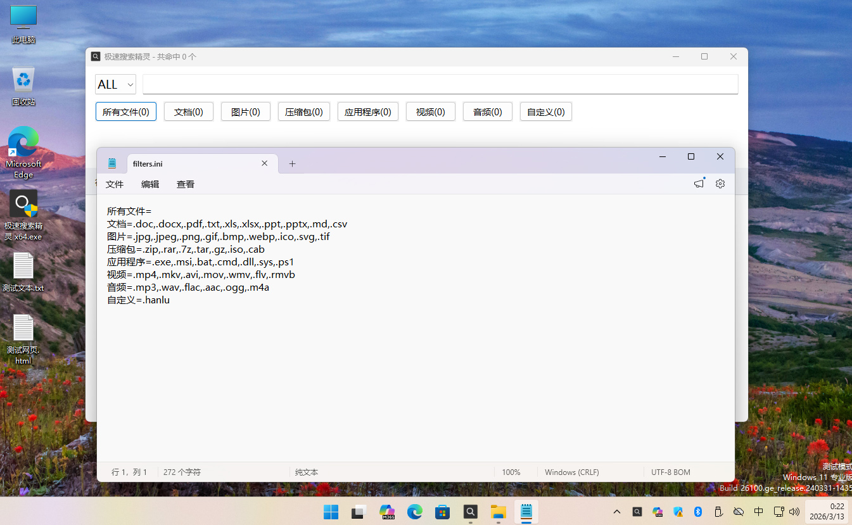Filter results by 视频(0)
Image resolution: width=852 pixels, height=525 pixels.
431,111
